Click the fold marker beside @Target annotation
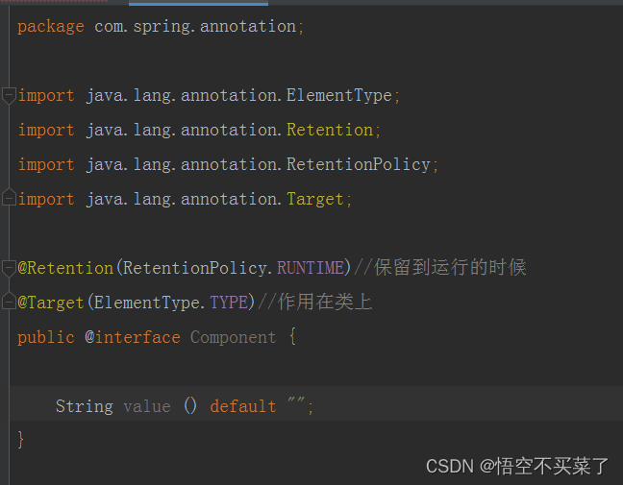This screenshot has width=623, height=485. 9,302
